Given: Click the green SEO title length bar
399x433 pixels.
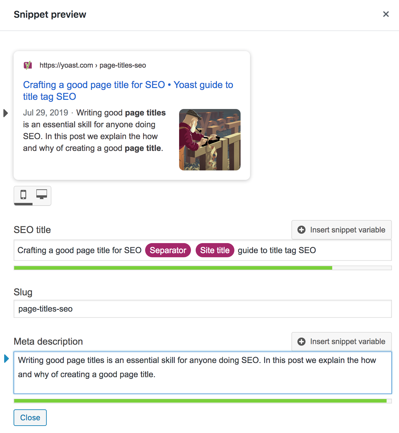Looking at the screenshot, I should click(x=173, y=268).
